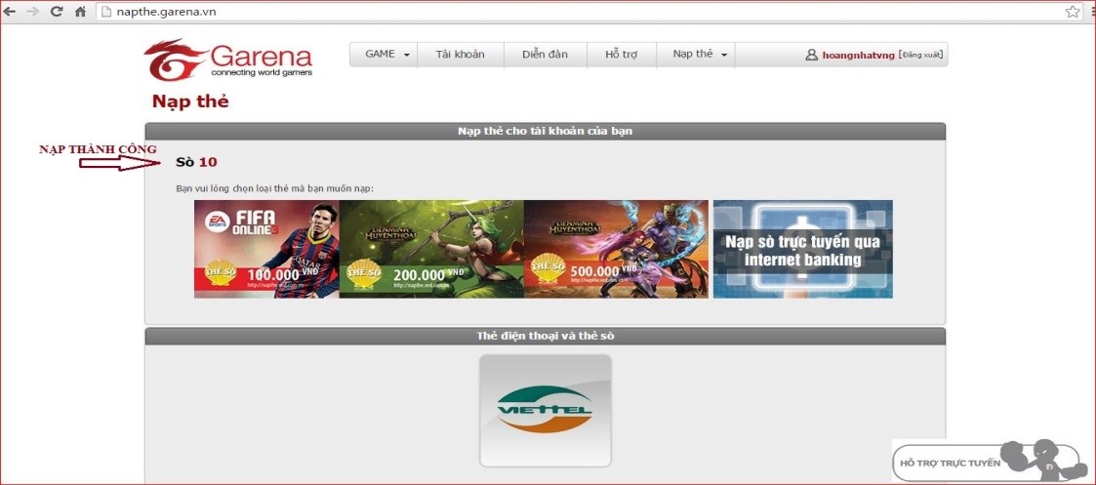Open the Tài khoản menu item
Viewport: 1096px width, 485px height.
(460, 55)
